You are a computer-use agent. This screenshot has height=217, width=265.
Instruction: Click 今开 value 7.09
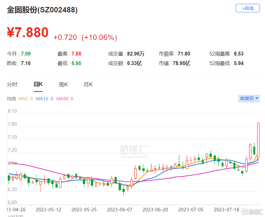26,54
